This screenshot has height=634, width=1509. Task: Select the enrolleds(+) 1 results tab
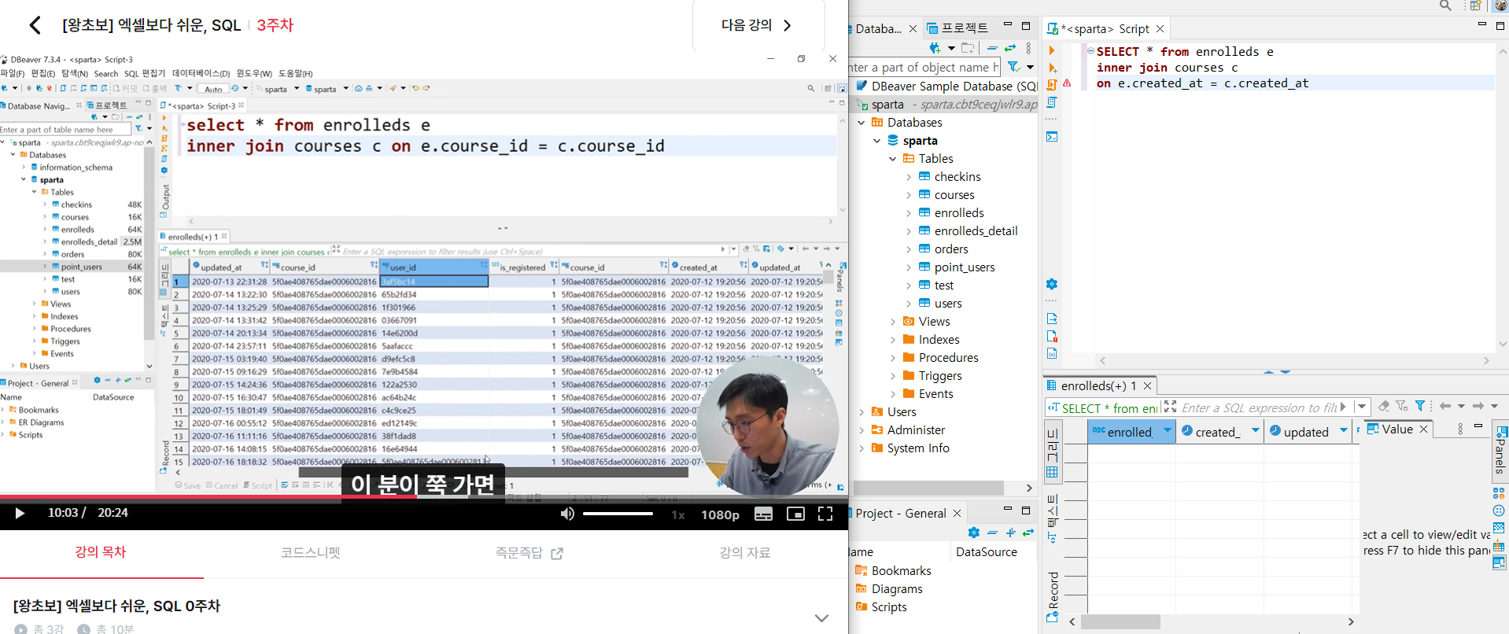pyautogui.click(x=1098, y=385)
